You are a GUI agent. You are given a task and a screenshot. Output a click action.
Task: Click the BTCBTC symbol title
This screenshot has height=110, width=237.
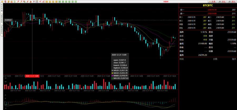coord(208,5)
